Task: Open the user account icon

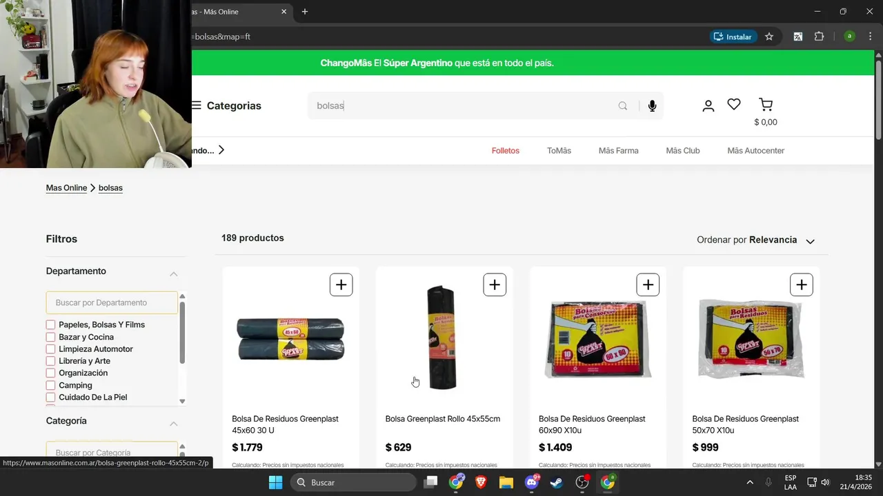Action: [708, 105]
